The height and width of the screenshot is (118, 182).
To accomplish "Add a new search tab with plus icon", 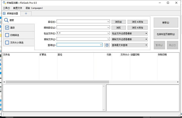I will click(x=26, y=13).
